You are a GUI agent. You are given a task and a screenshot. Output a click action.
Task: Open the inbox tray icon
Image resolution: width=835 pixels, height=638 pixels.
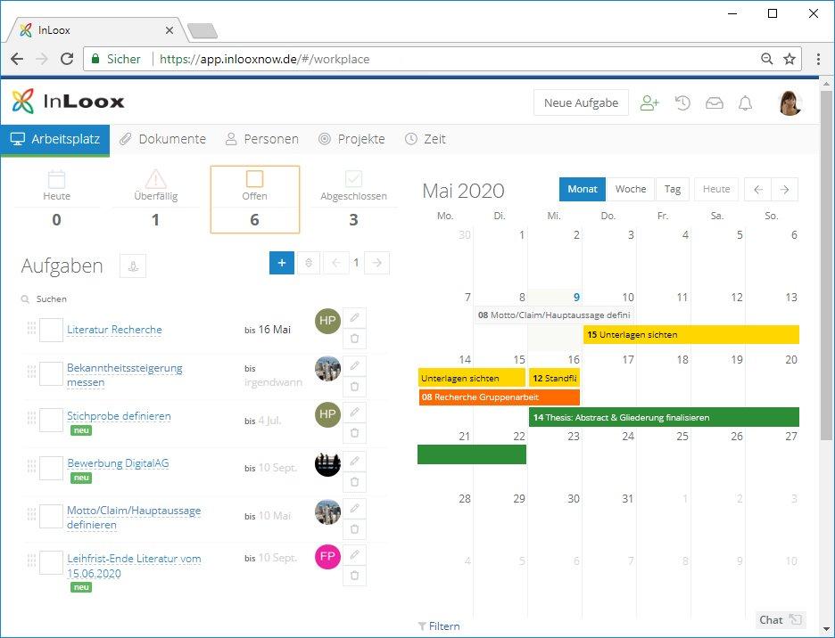[x=714, y=103]
